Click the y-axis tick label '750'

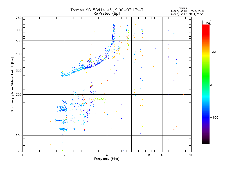click(19, 18)
